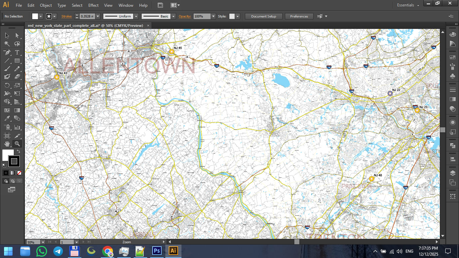The image size is (459, 258).
Task: Open the Symbols panel icon
Action: coord(453,77)
